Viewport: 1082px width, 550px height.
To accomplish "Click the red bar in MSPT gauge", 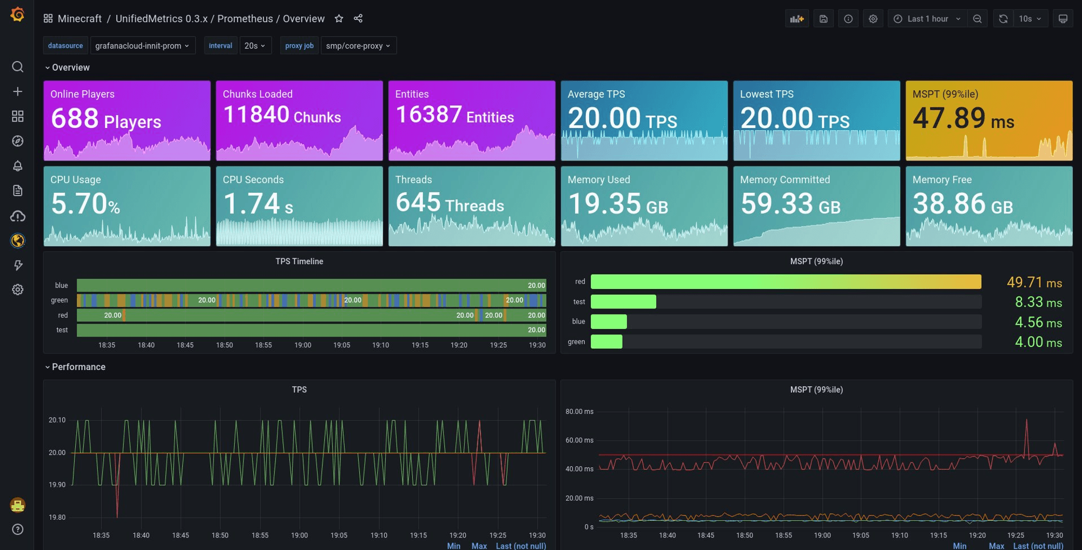I will (786, 281).
